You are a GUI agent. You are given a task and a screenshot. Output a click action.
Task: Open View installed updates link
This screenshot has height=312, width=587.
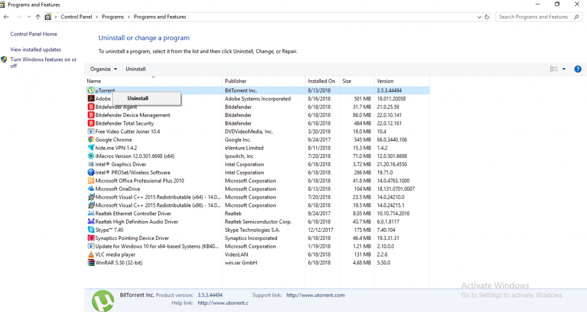36,50
